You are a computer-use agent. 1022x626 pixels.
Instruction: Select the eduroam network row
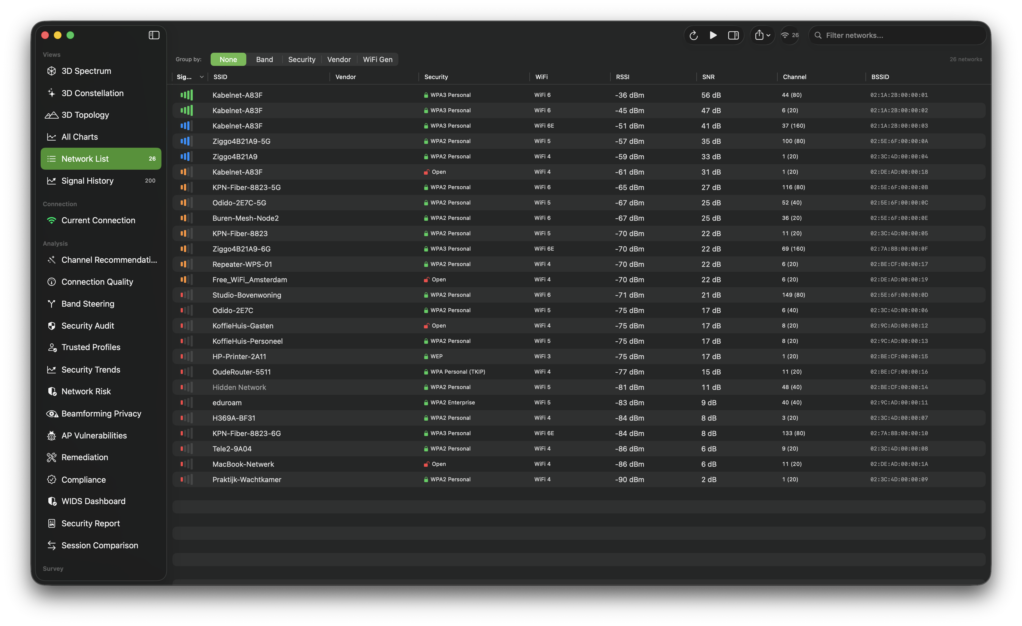pos(579,403)
